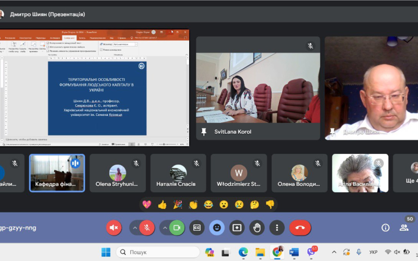Collapse the PowerPoint ribbon chevron

coord(187,55)
